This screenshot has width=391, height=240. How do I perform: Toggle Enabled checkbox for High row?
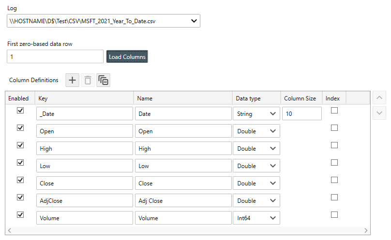20,145
